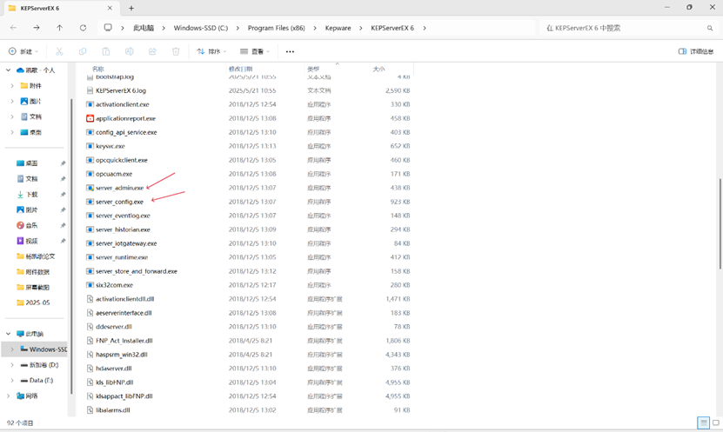
Task: Expand the D: drive tree node
Action: point(12,365)
